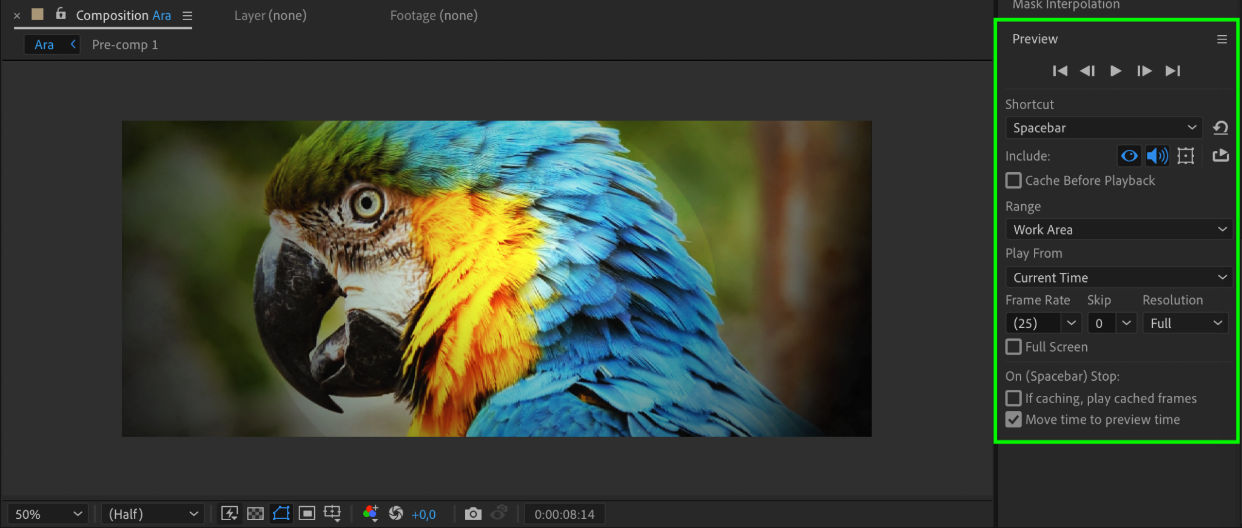Open grid and guide options

pos(332,514)
